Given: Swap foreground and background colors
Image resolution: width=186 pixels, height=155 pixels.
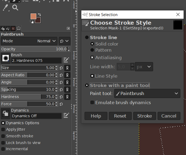Looking at the screenshot, I should coord(39,15).
